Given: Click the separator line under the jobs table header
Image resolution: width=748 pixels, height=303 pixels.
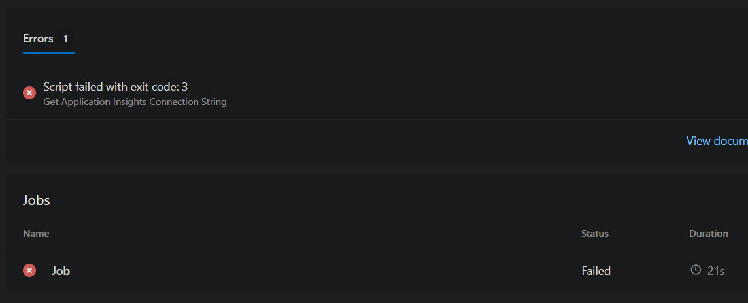Looking at the screenshot, I should [x=377, y=251].
